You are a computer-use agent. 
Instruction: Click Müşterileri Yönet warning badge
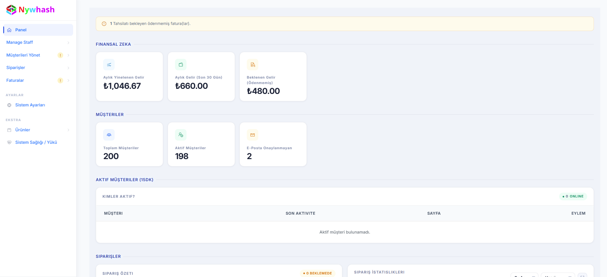[x=60, y=55]
